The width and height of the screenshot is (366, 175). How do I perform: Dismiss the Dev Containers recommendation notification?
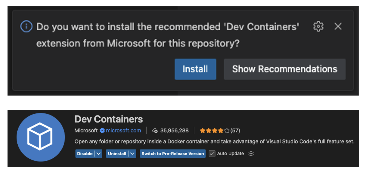[338, 26]
